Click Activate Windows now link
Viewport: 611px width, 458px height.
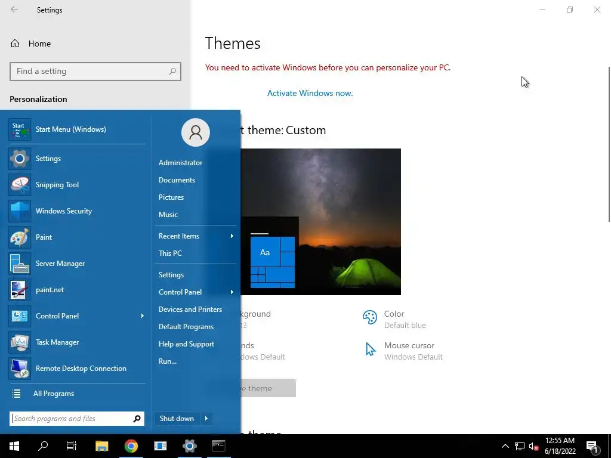(310, 94)
